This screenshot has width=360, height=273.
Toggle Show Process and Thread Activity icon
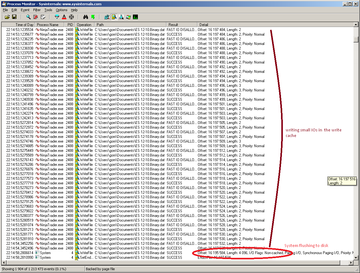tap(128, 17)
